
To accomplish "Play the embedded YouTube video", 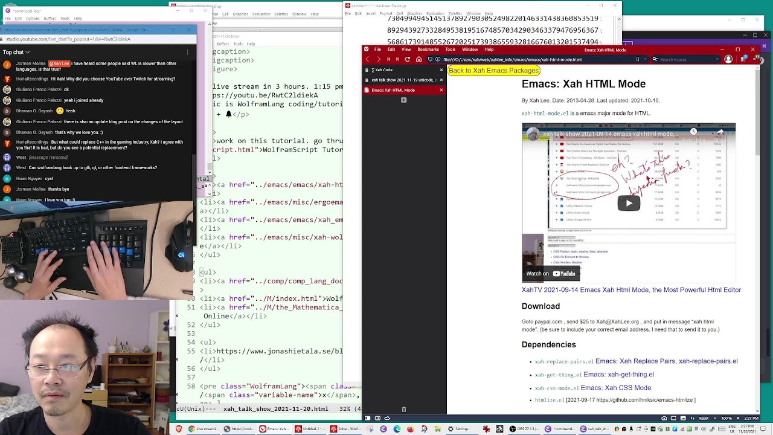I will 629,203.
